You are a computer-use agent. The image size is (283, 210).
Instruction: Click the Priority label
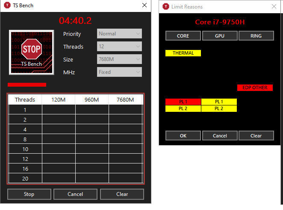72,34
